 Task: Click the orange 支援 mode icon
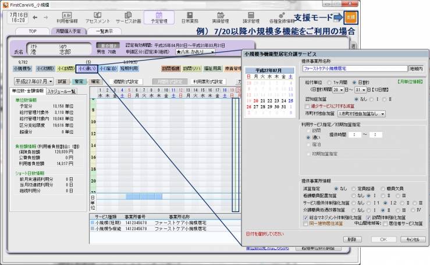350,18
